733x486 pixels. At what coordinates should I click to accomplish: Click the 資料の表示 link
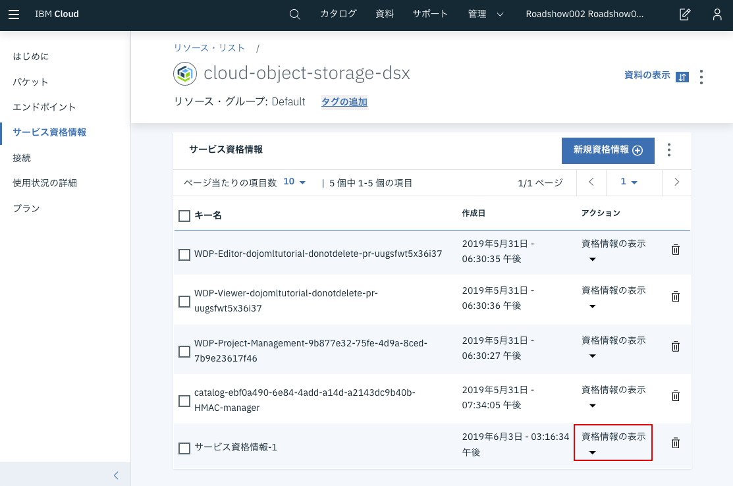(x=647, y=75)
